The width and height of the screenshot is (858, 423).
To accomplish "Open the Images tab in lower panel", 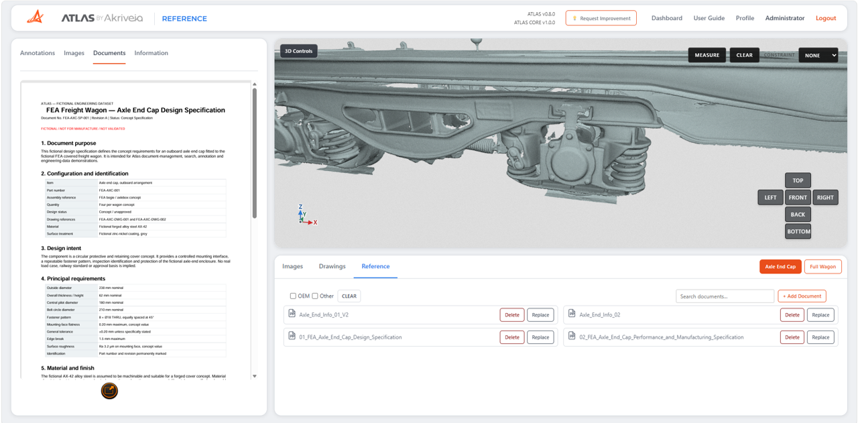I will tap(293, 266).
